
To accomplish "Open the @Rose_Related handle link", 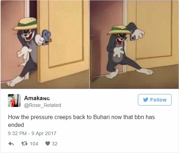I will point(43,105).
